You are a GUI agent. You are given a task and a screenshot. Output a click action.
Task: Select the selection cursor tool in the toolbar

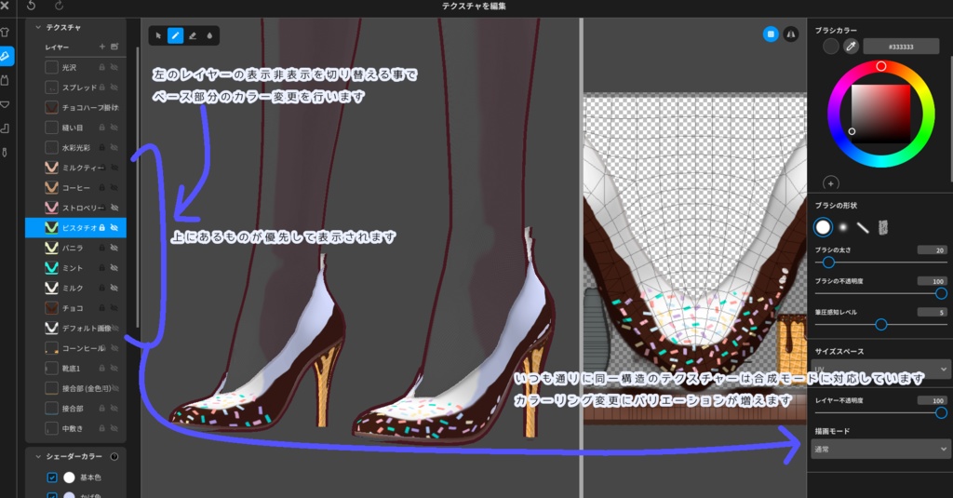point(158,36)
